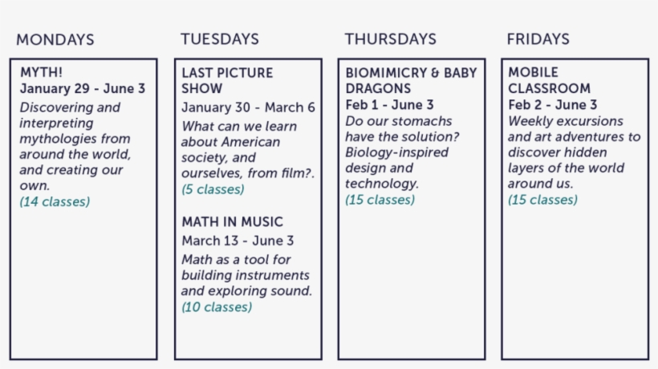Click (15 classes) under Mobile Classroom
This screenshot has height=369, width=658.
pyautogui.click(x=542, y=200)
